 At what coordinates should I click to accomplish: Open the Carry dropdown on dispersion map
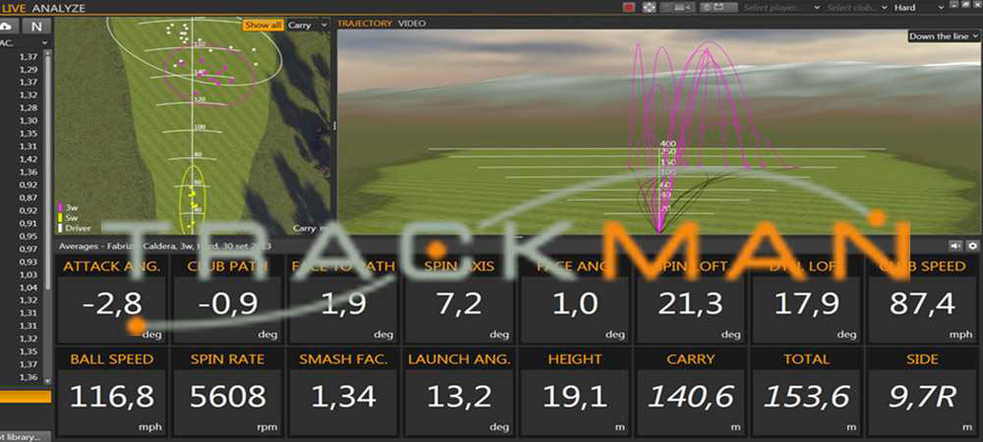308,25
